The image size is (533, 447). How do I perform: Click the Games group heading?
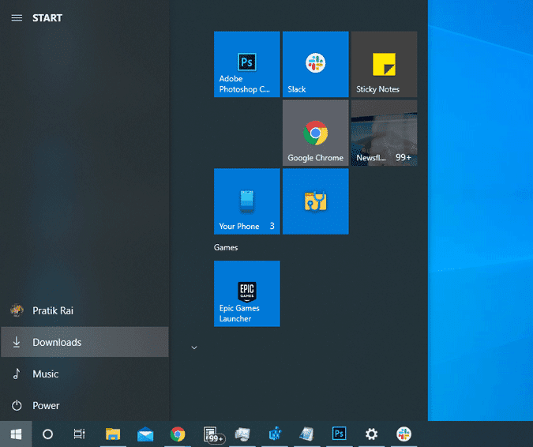pos(226,247)
